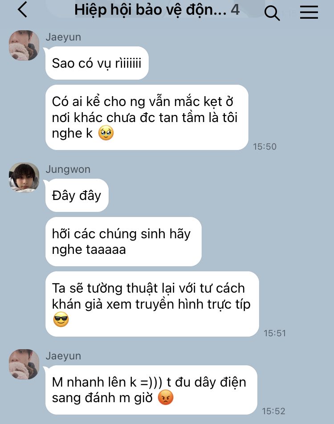334x424 pixels.
Task: Tap the sender name Jungwon
Action: coord(68,169)
